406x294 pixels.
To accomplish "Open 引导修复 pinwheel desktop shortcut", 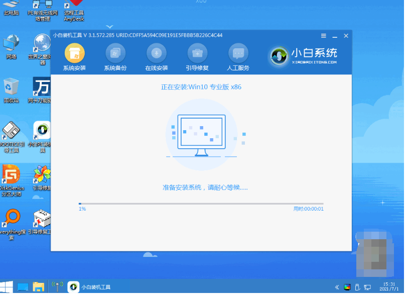I will click(42, 178).
